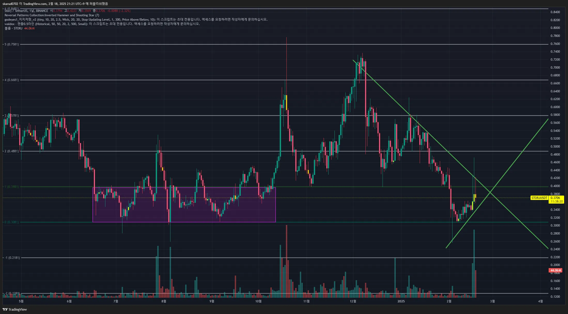
Task: Click the 0.3000 price axis value
Action: [555, 226]
